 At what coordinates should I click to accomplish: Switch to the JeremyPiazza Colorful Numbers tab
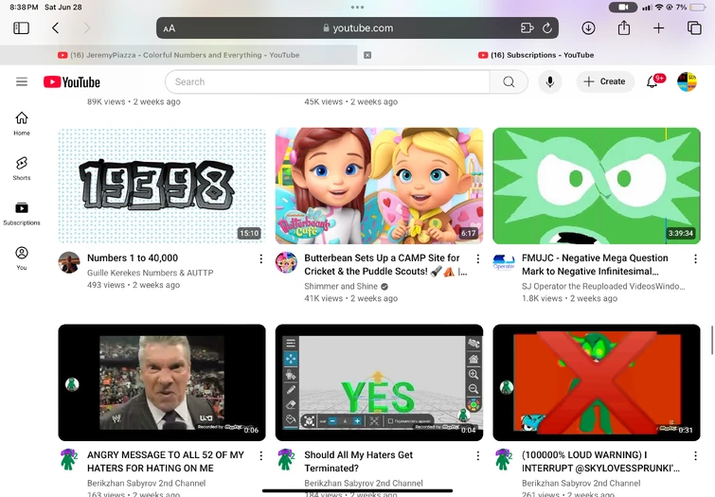pos(178,55)
